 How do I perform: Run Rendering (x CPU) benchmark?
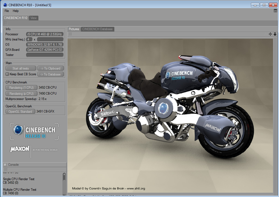pyautogui.click(x=21, y=94)
